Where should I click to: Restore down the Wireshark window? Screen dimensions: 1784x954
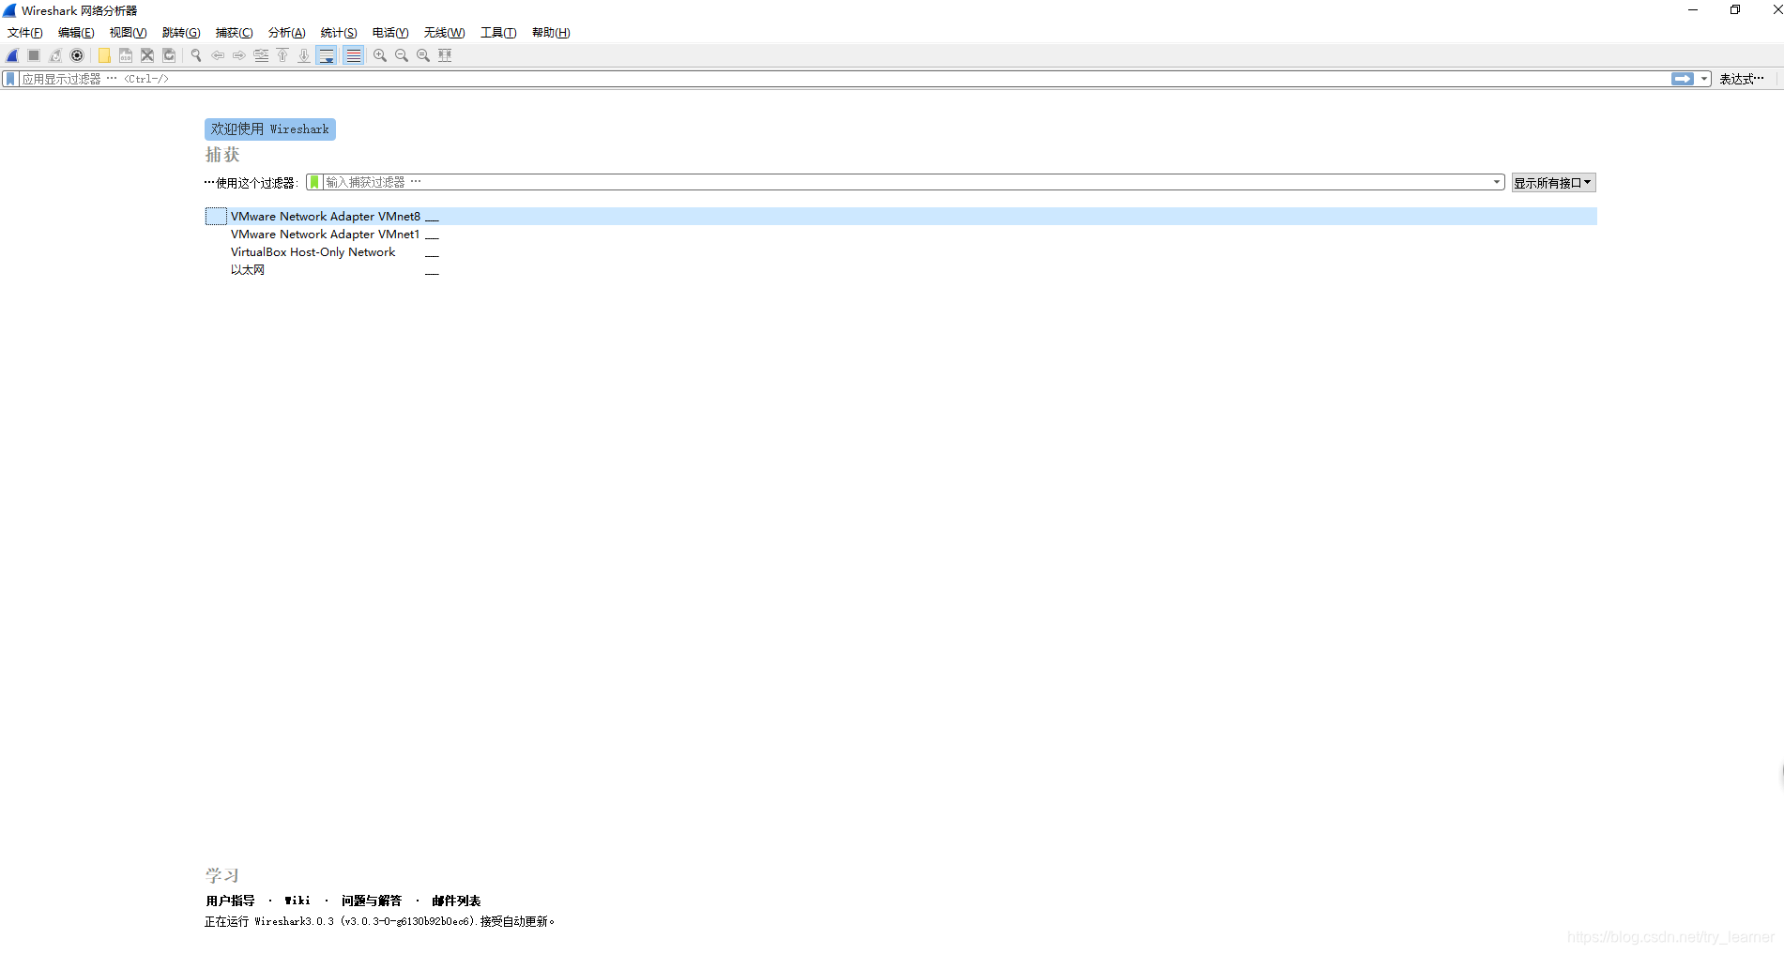[1735, 10]
